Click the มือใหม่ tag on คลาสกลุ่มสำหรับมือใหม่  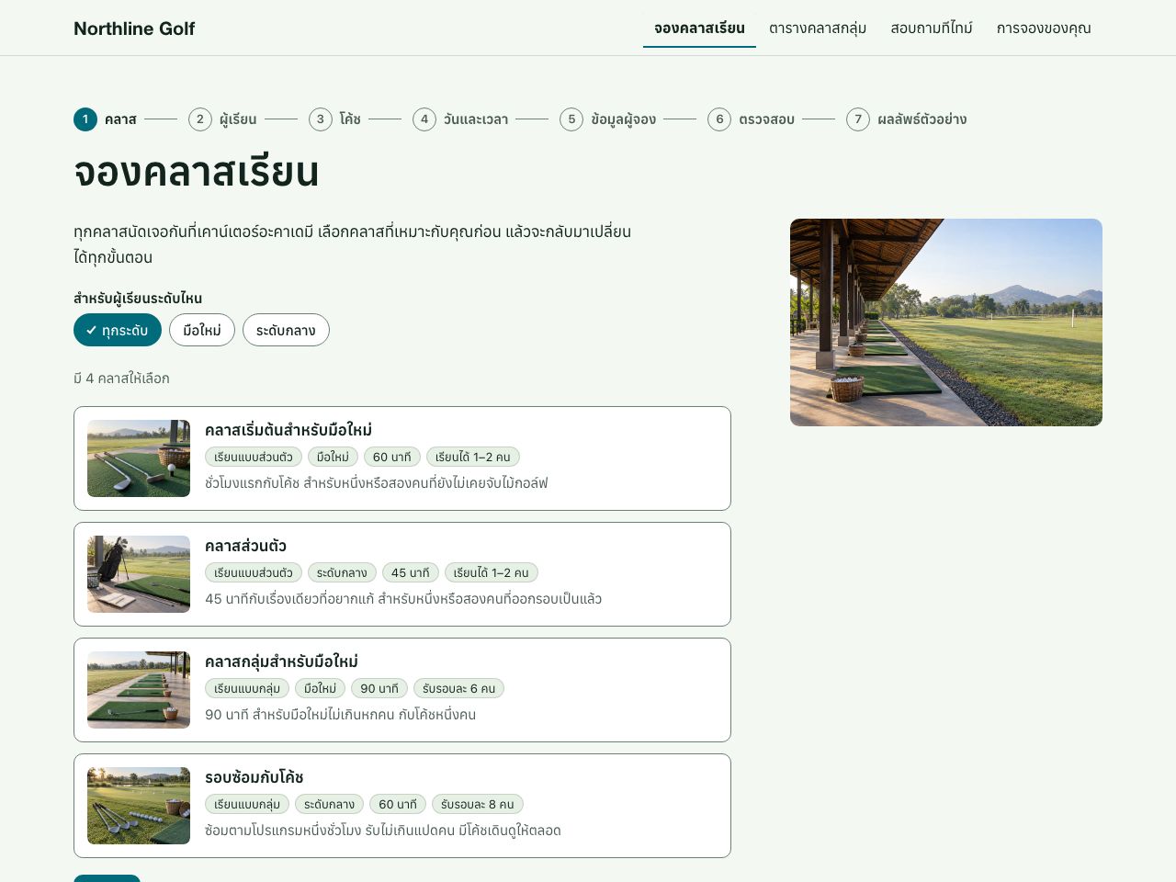[x=321, y=688]
